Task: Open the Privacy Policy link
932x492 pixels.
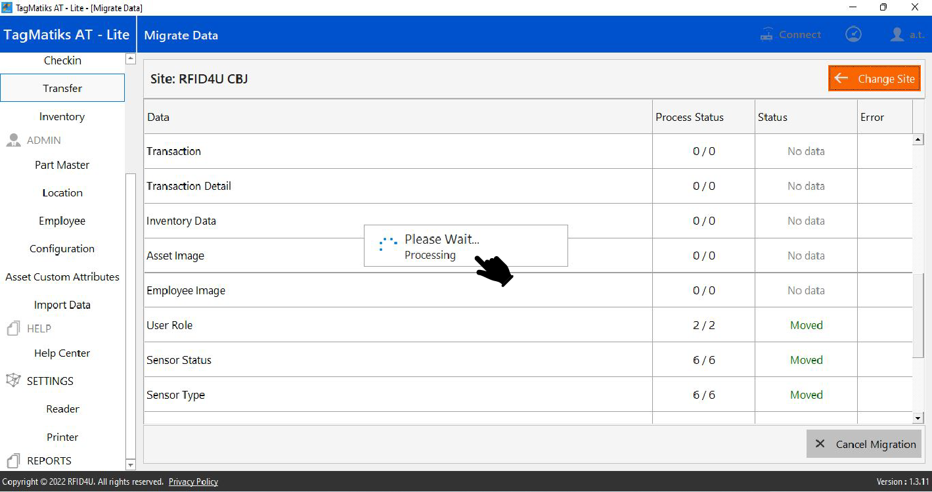Action: [x=193, y=482]
